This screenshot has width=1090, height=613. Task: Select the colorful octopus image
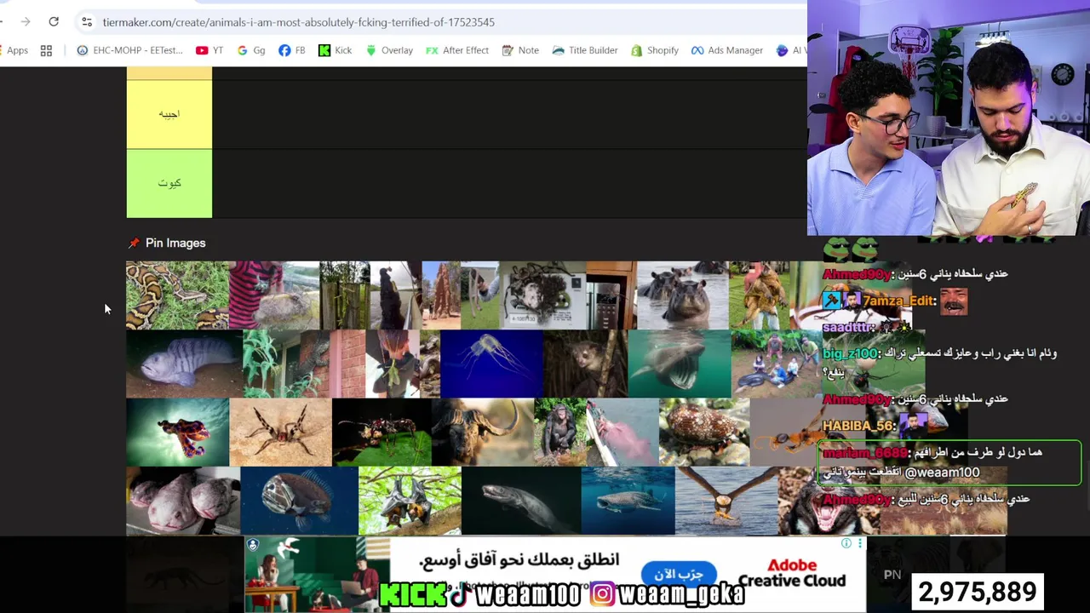(177, 432)
